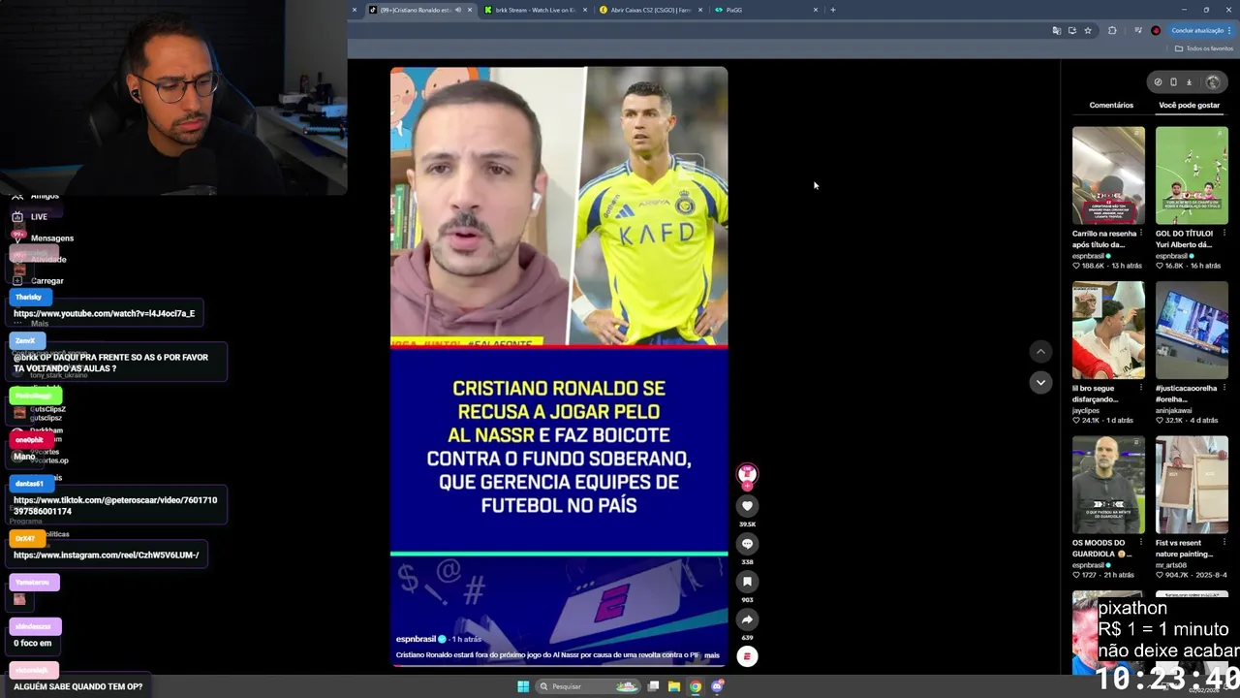The height and width of the screenshot is (698, 1240).
Task: Like the ESPN Brasil video with heart icon
Action: point(747,506)
